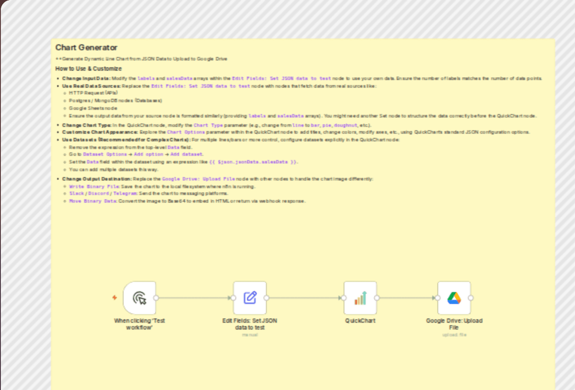Click the "Write Binary File" code text
Viewport: 575px width, 390px height.
[95, 186]
